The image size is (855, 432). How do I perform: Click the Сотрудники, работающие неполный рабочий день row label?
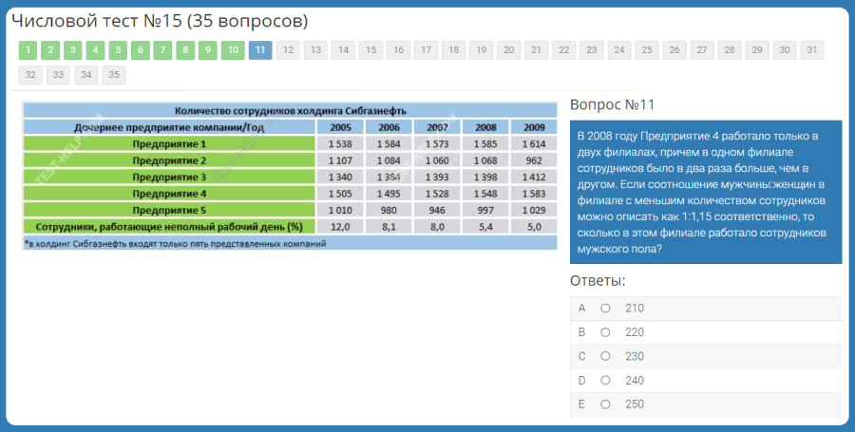(x=169, y=227)
